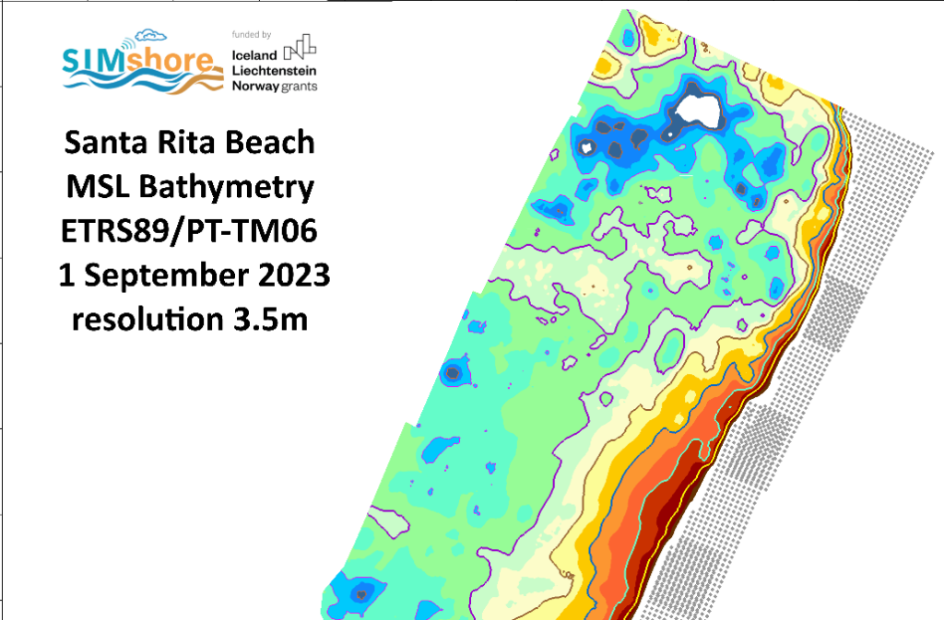Image resolution: width=944 pixels, height=620 pixels.
Task: Select the 'MSL Bathymetry' text line
Action: coord(190,187)
